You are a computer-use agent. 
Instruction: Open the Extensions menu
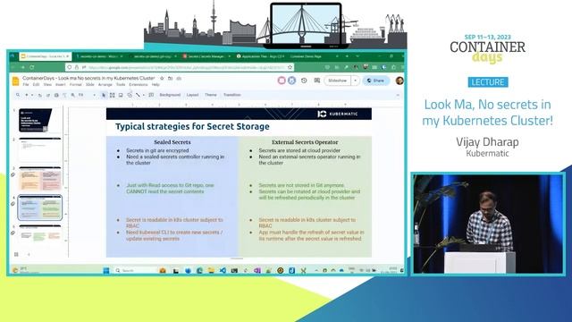click(x=139, y=85)
